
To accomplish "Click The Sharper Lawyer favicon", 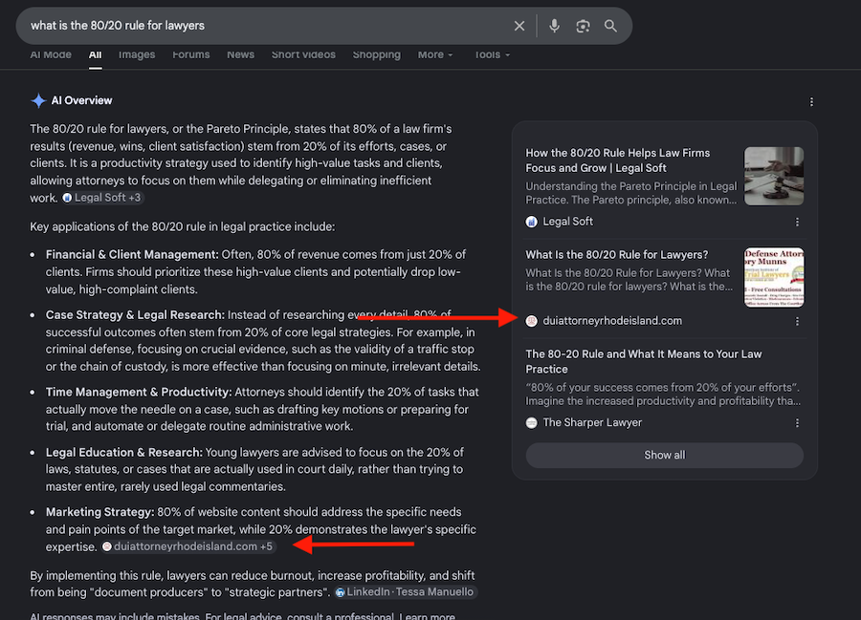I will click(x=532, y=422).
